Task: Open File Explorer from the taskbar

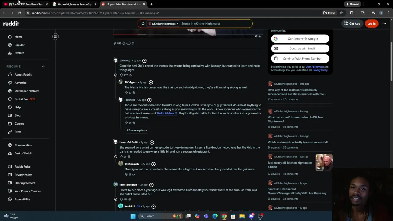Action: point(242,216)
